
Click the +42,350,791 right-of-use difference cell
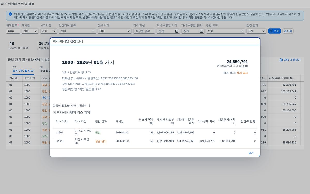point(227,141)
